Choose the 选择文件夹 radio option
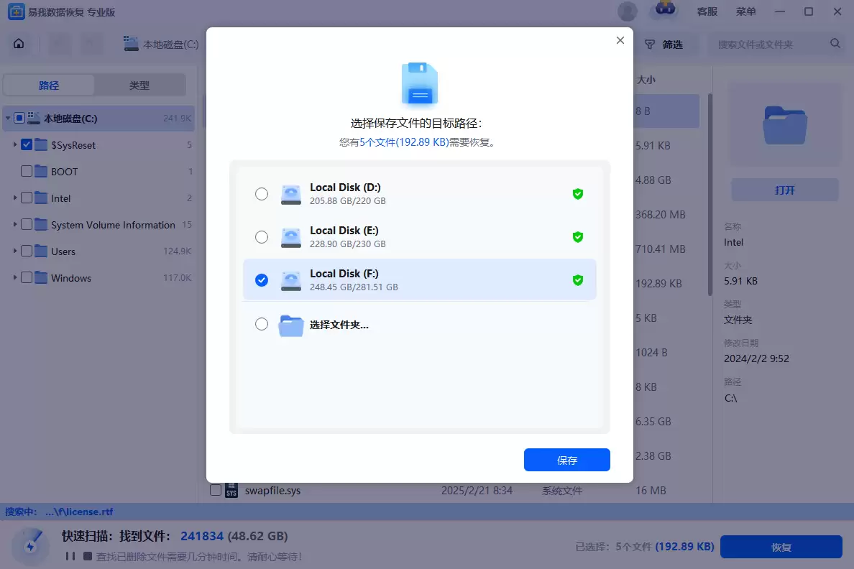 [x=262, y=324]
